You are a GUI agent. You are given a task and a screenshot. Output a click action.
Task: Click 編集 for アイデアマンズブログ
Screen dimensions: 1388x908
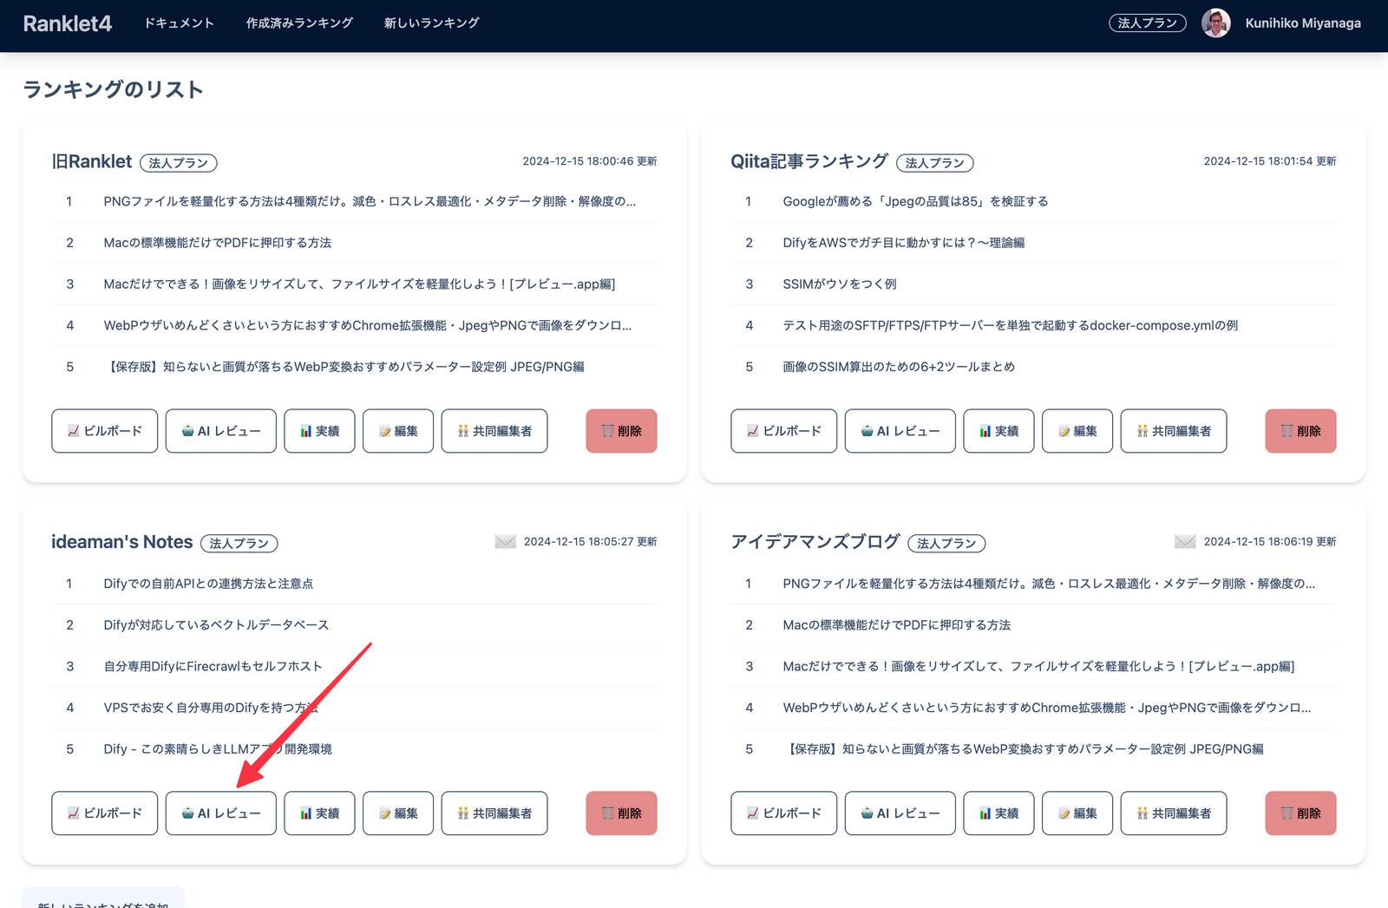[1077, 813]
